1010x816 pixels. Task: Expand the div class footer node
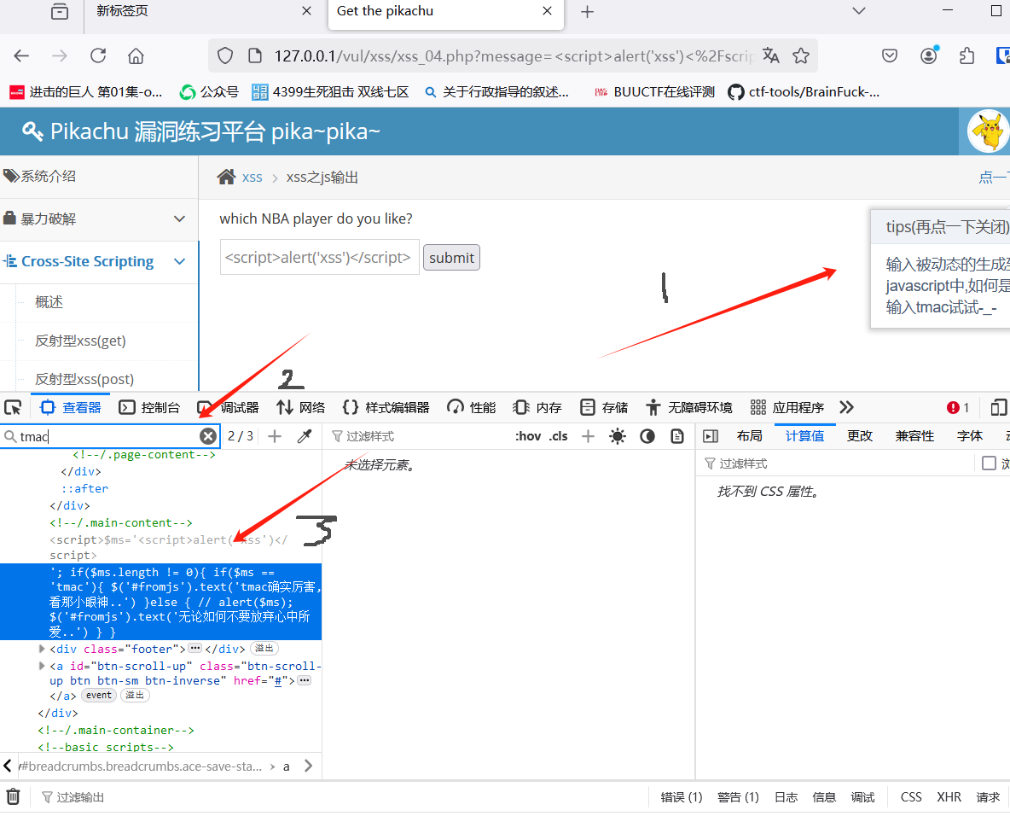(42, 649)
